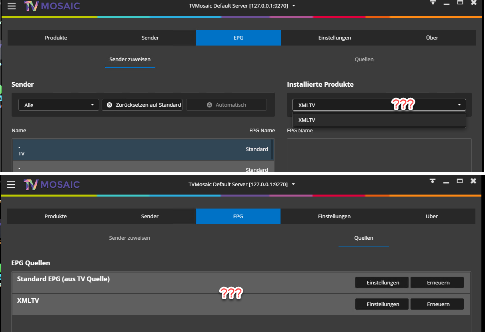Viewport: 485px width, 332px height.
Task: Open the Über tab in the upper window
Action: (x=432, y=38)
